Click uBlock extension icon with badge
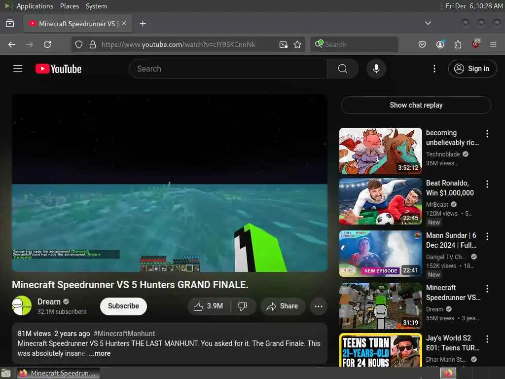 pos(476,44)
